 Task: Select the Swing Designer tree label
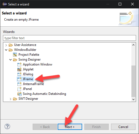click(29, 60)
